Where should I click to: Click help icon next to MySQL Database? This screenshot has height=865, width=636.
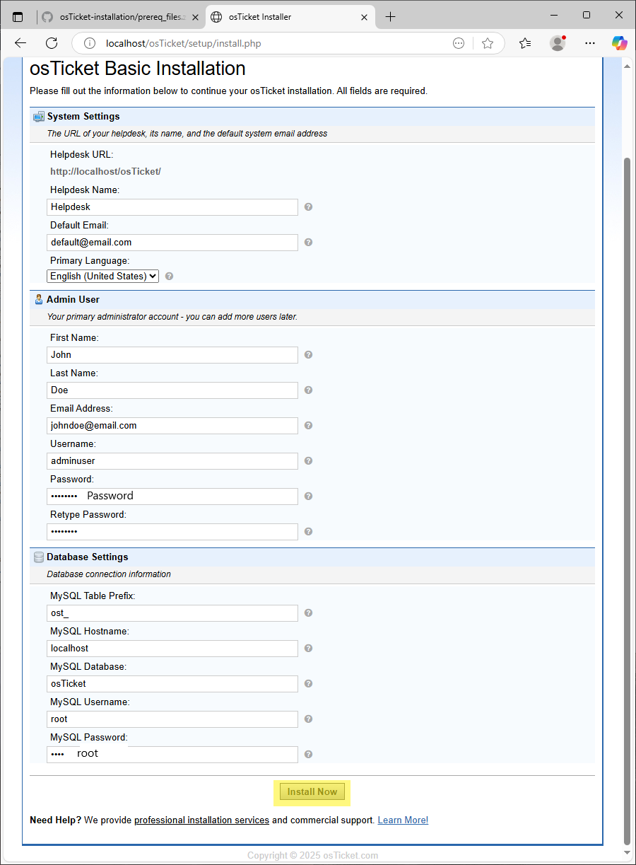(x=308, y=684)
